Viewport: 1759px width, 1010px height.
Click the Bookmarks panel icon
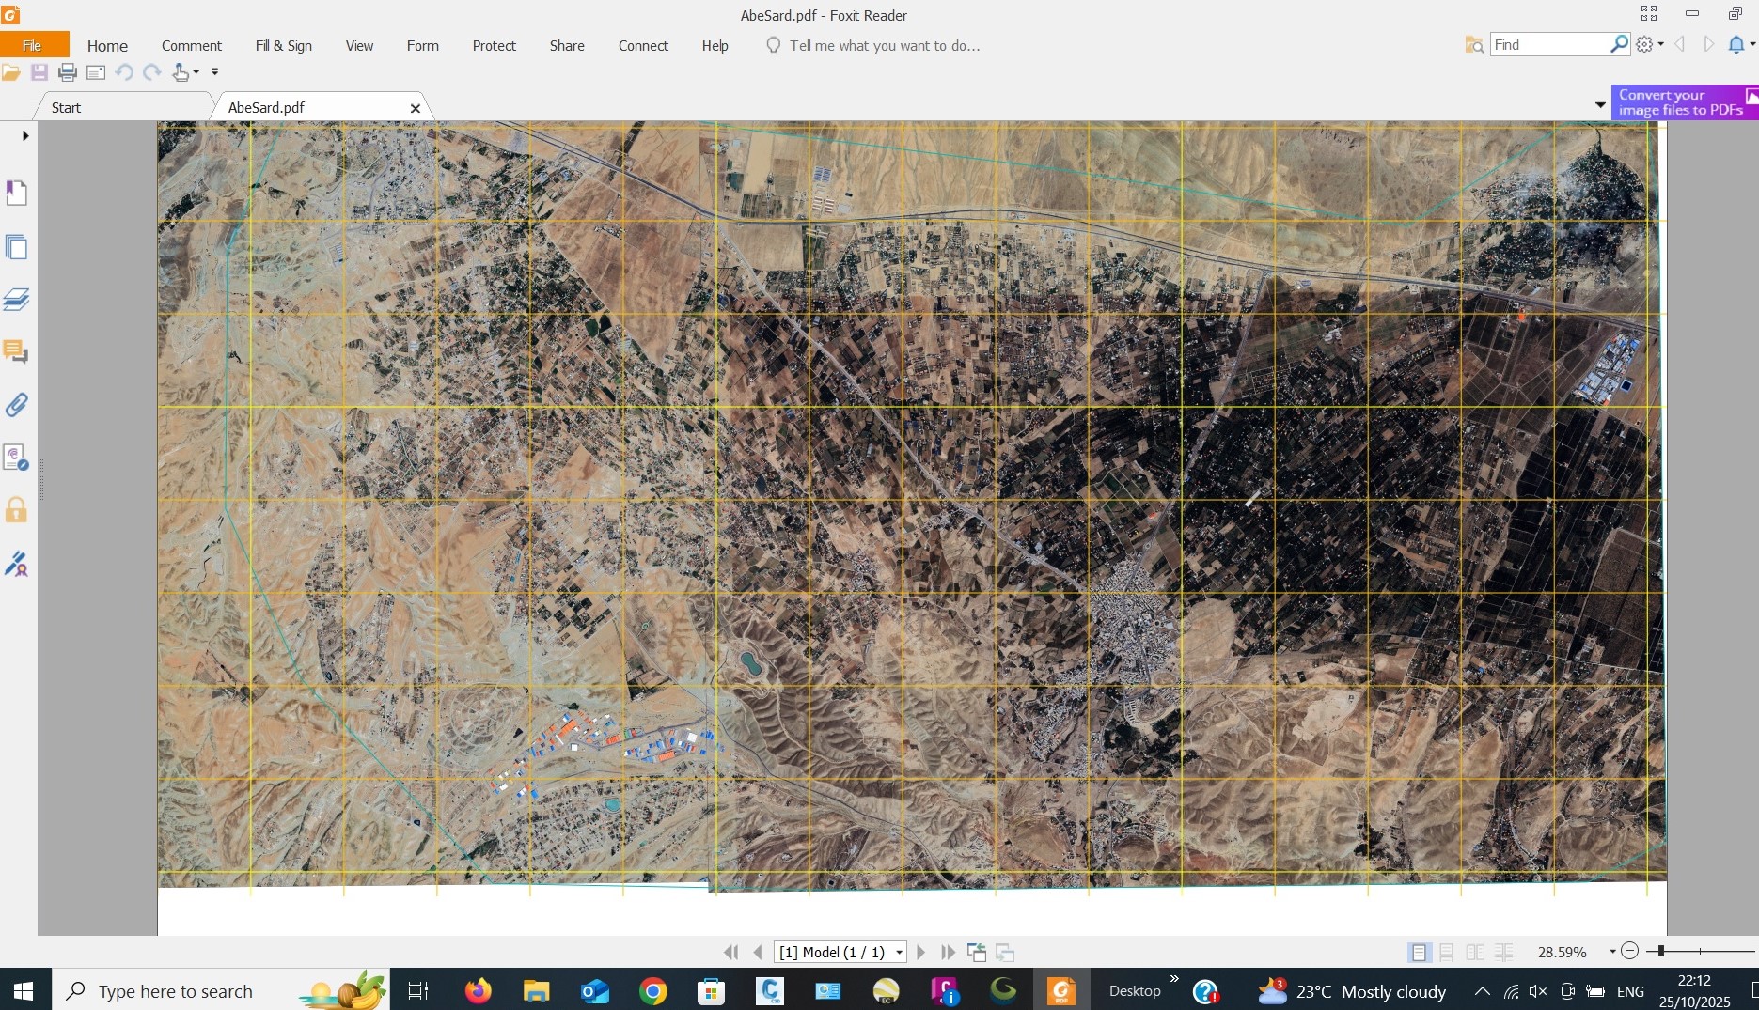[16, 194]
